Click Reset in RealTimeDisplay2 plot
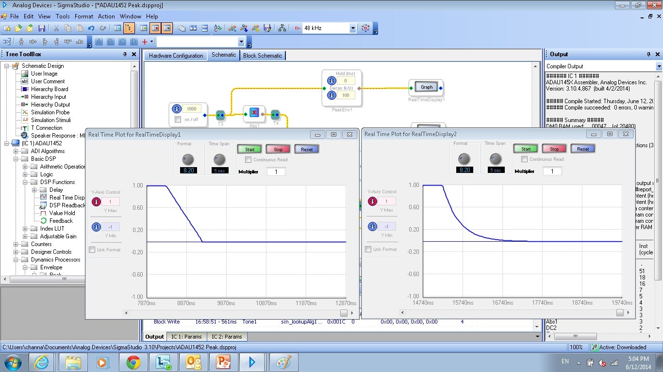 (x=583, y=149)
